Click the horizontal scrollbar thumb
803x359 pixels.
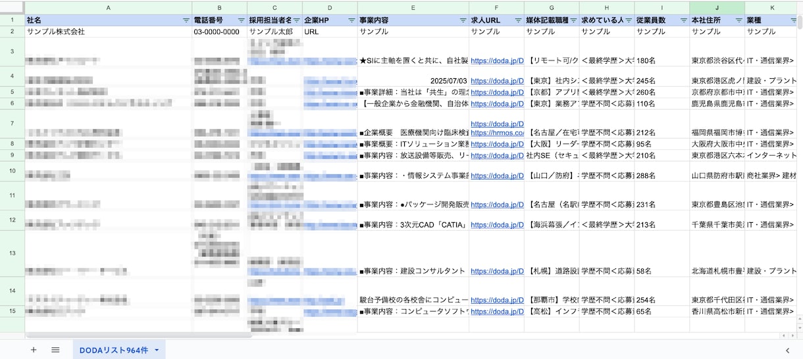tap(139, 335)
